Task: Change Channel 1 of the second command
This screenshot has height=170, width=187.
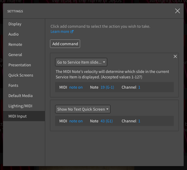Action: coord(139,121)
